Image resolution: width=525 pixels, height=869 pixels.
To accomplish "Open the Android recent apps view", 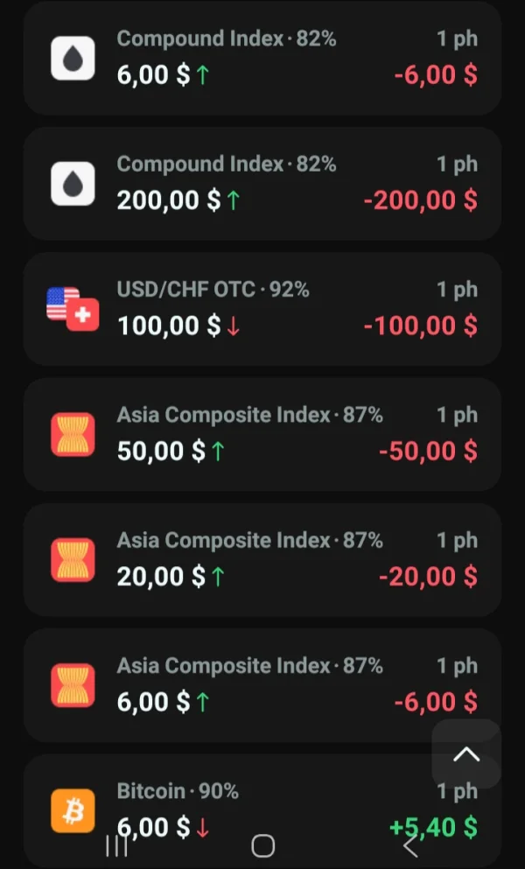I will [x=116, y=845].
